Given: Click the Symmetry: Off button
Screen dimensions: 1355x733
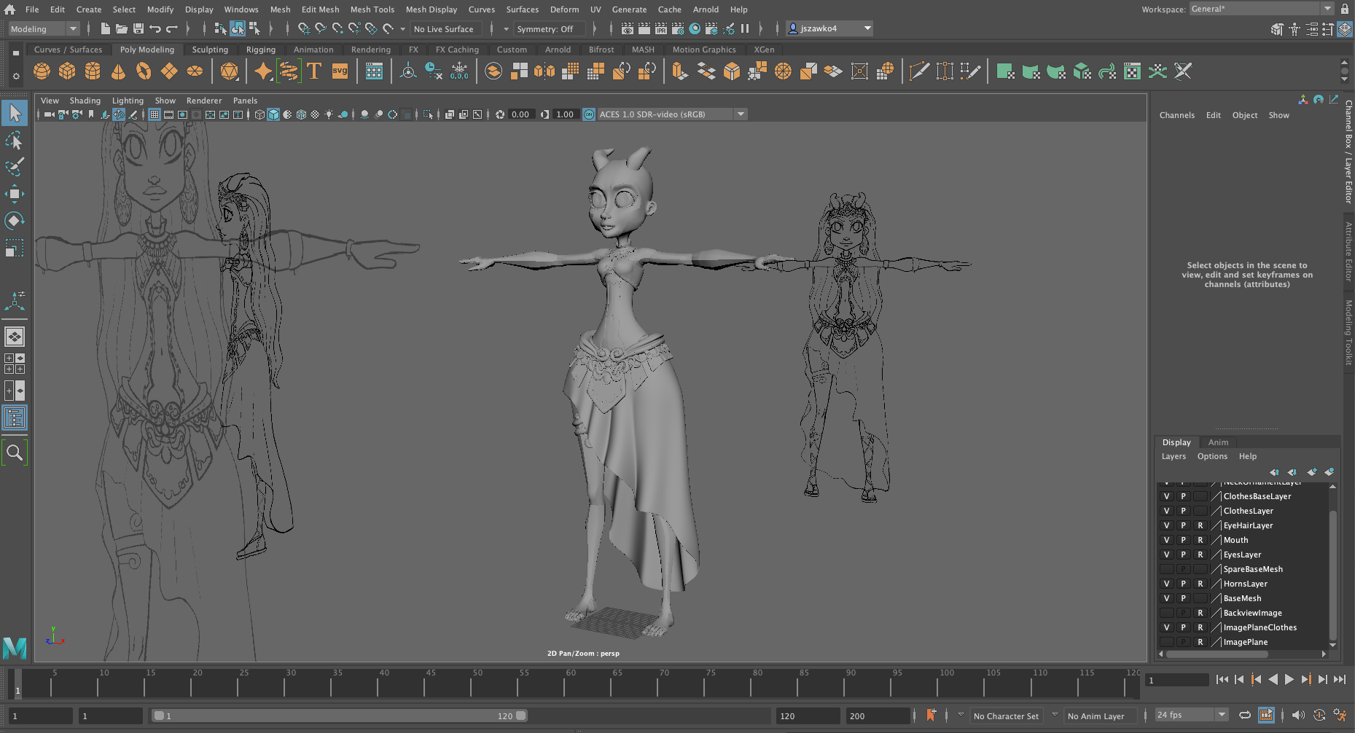Looking at the screenshot, I should 544,29.
